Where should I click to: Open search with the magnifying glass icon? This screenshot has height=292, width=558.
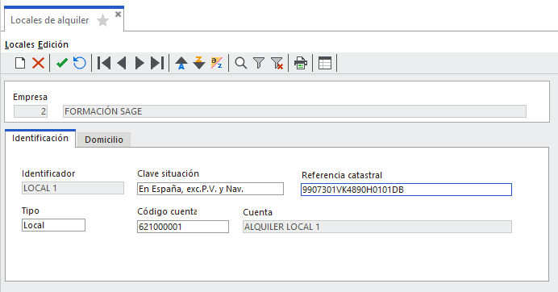(241, 63)
